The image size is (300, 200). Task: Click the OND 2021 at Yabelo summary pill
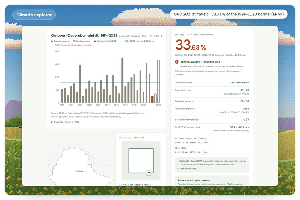pyautogui.click(x=229, y=14)
